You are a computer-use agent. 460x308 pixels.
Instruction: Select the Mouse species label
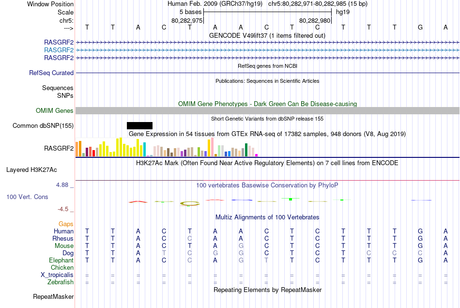(x=64, y=246)
